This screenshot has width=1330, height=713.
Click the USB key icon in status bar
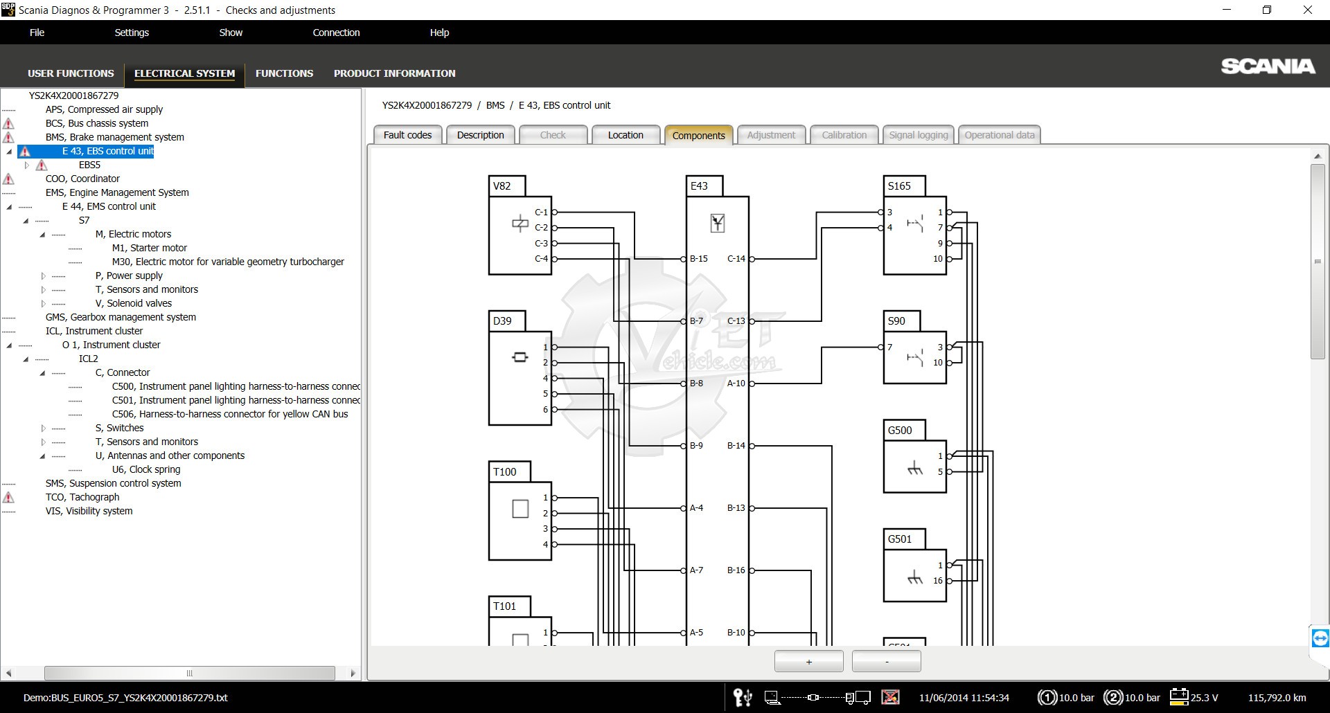coord(743,697)
